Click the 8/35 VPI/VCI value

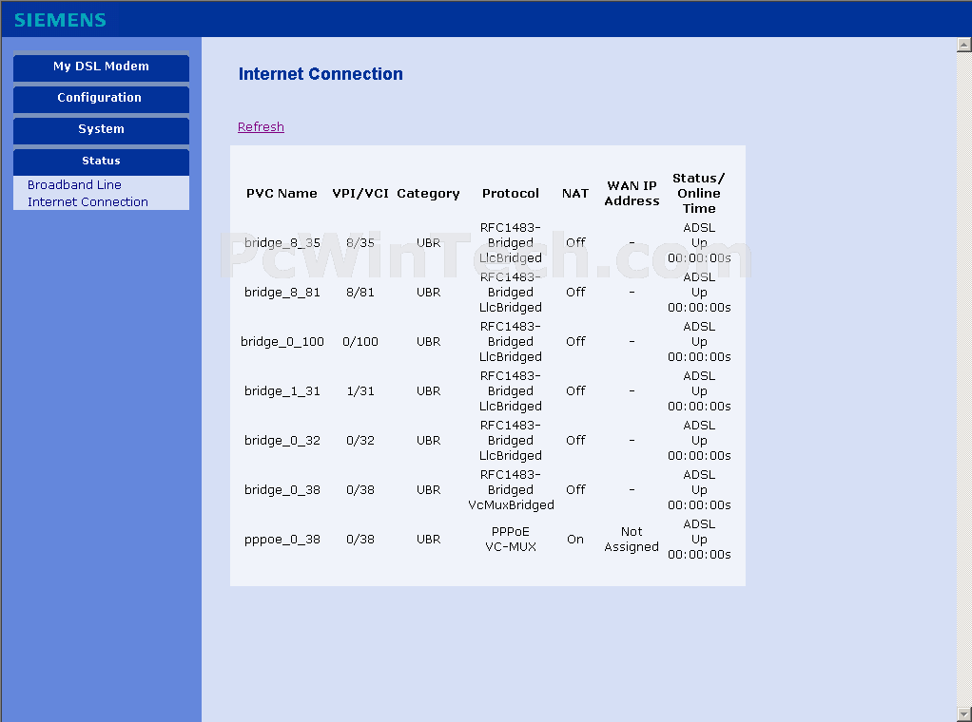click(x=360, y=243)
